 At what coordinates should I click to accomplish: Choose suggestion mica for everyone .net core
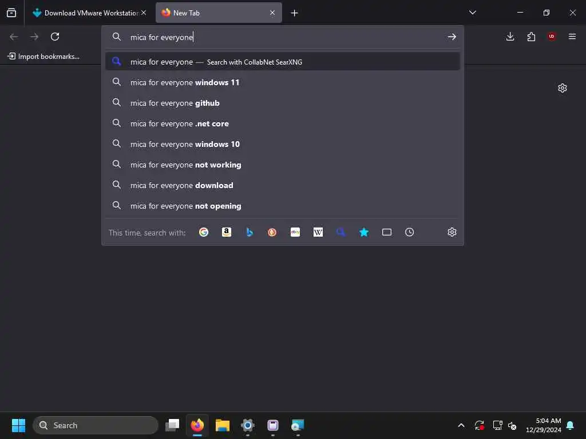click(x=283, y=123)
